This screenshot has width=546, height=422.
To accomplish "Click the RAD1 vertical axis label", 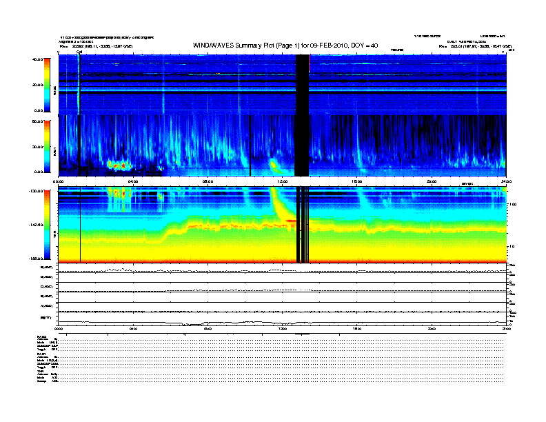I will click(55, 151).
